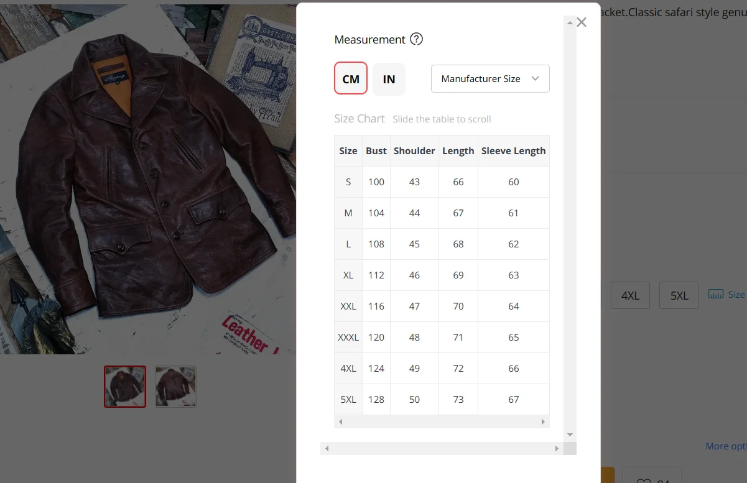The width and height of the screenshot is (747, 483).
Task: Click the popup horizontal scrollbar right arrow
Action: (x=557, y=448)
